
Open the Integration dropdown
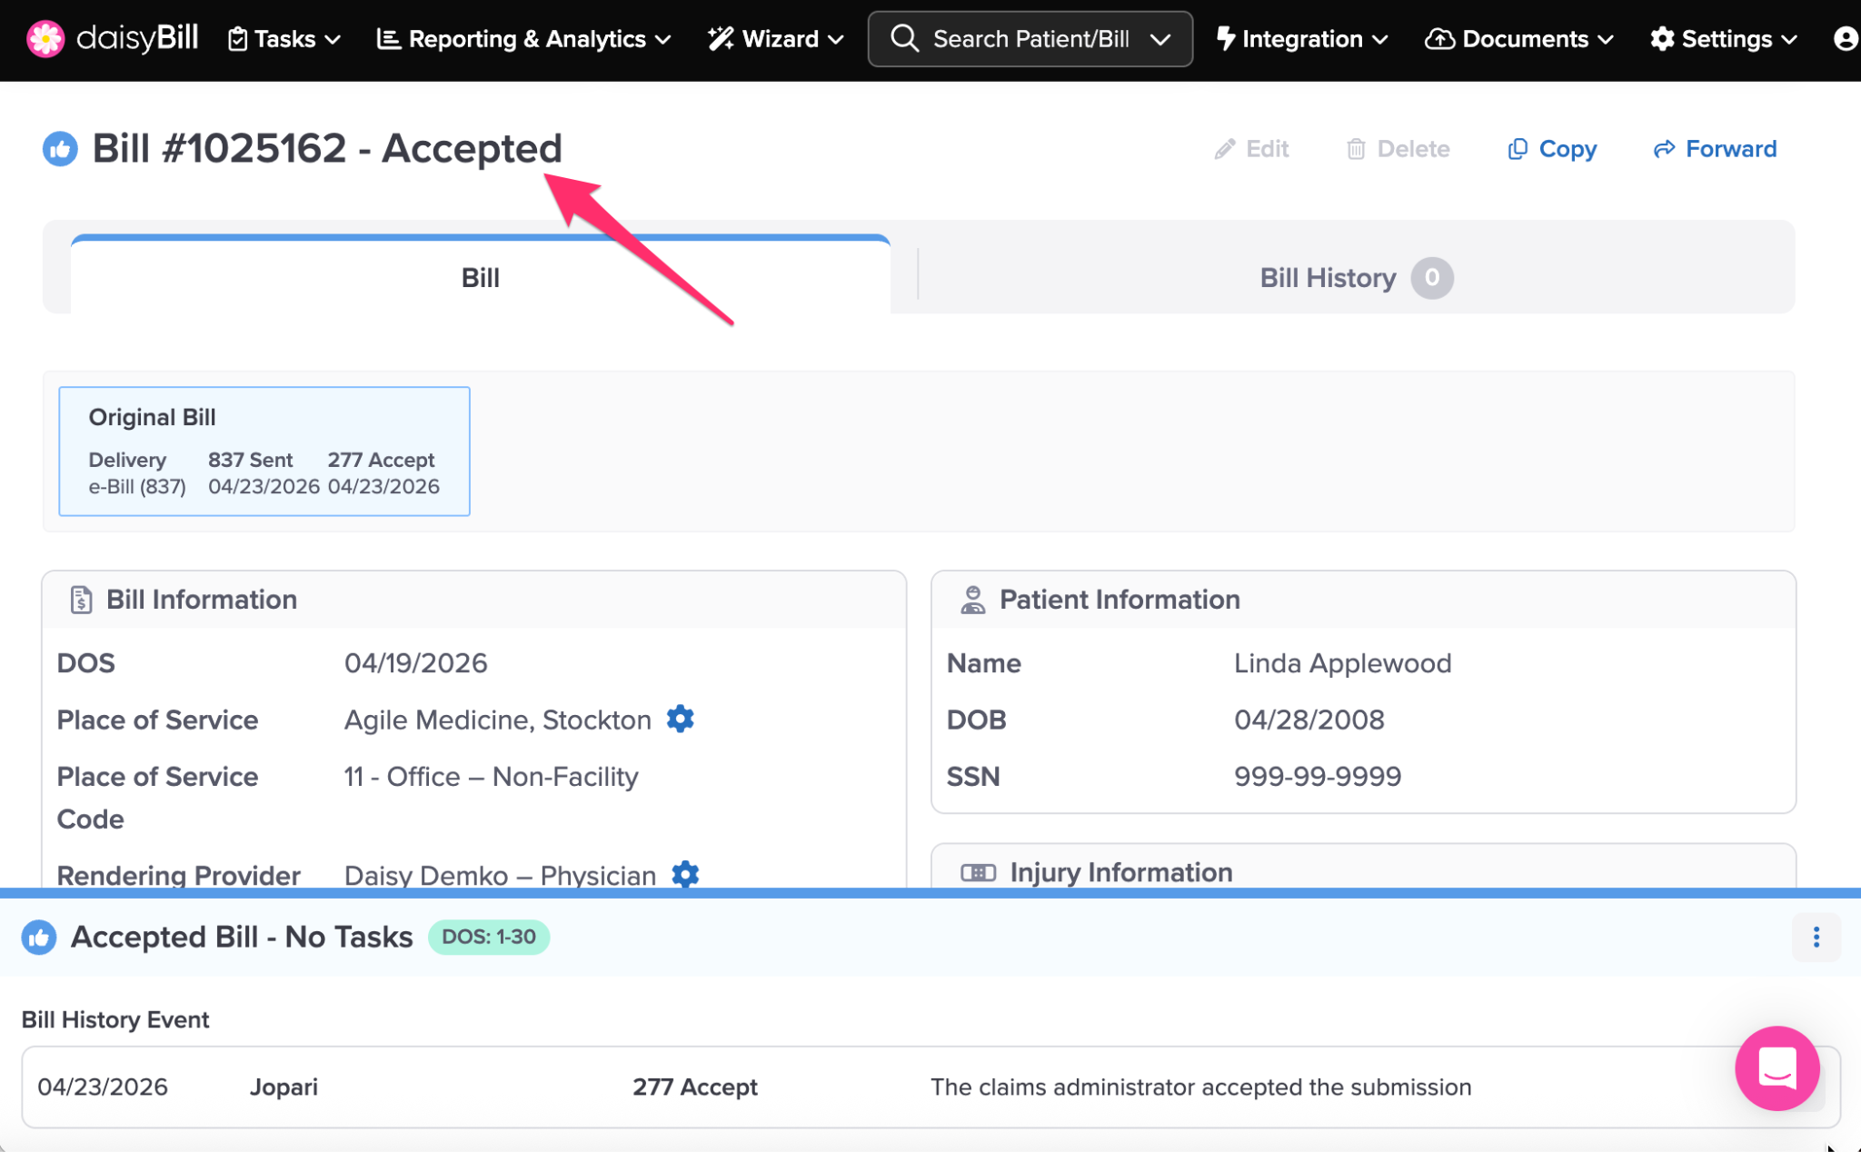[x=1302, y=39]
